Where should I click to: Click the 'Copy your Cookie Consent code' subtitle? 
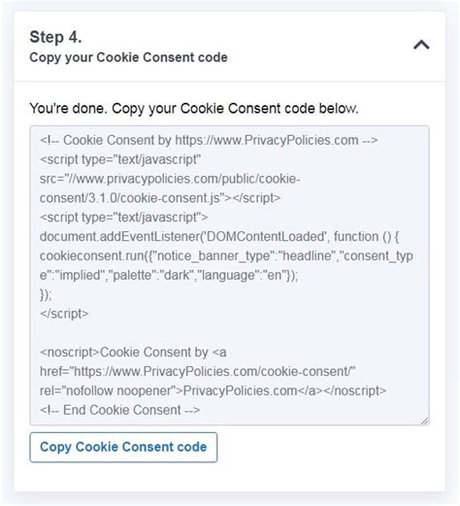point(128,57)
